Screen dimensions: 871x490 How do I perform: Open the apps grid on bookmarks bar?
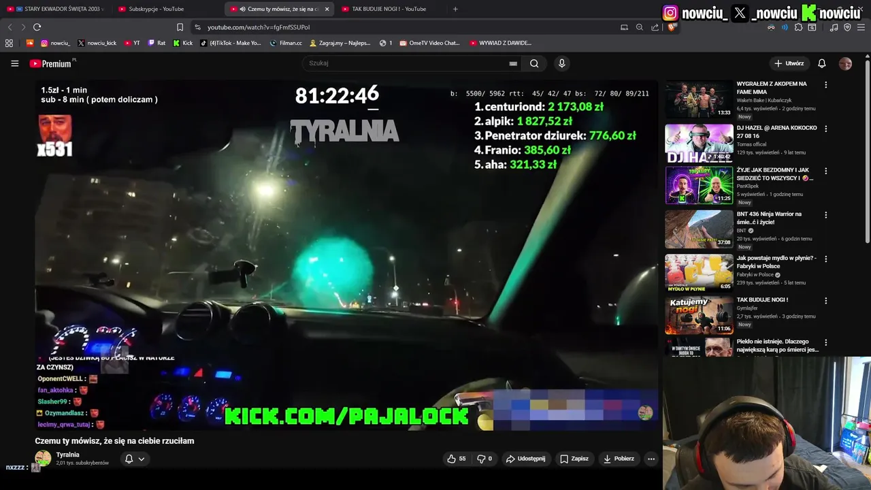[9, 43]
